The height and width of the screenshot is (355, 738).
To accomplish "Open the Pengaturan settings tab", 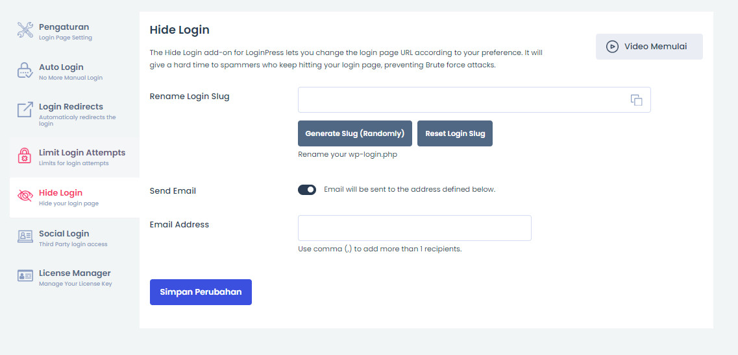I will click(x=64, y=27).
